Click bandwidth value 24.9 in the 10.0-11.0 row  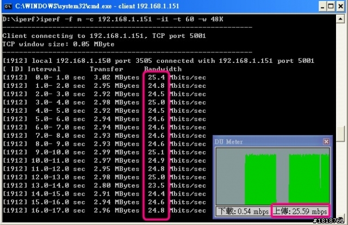157,160
